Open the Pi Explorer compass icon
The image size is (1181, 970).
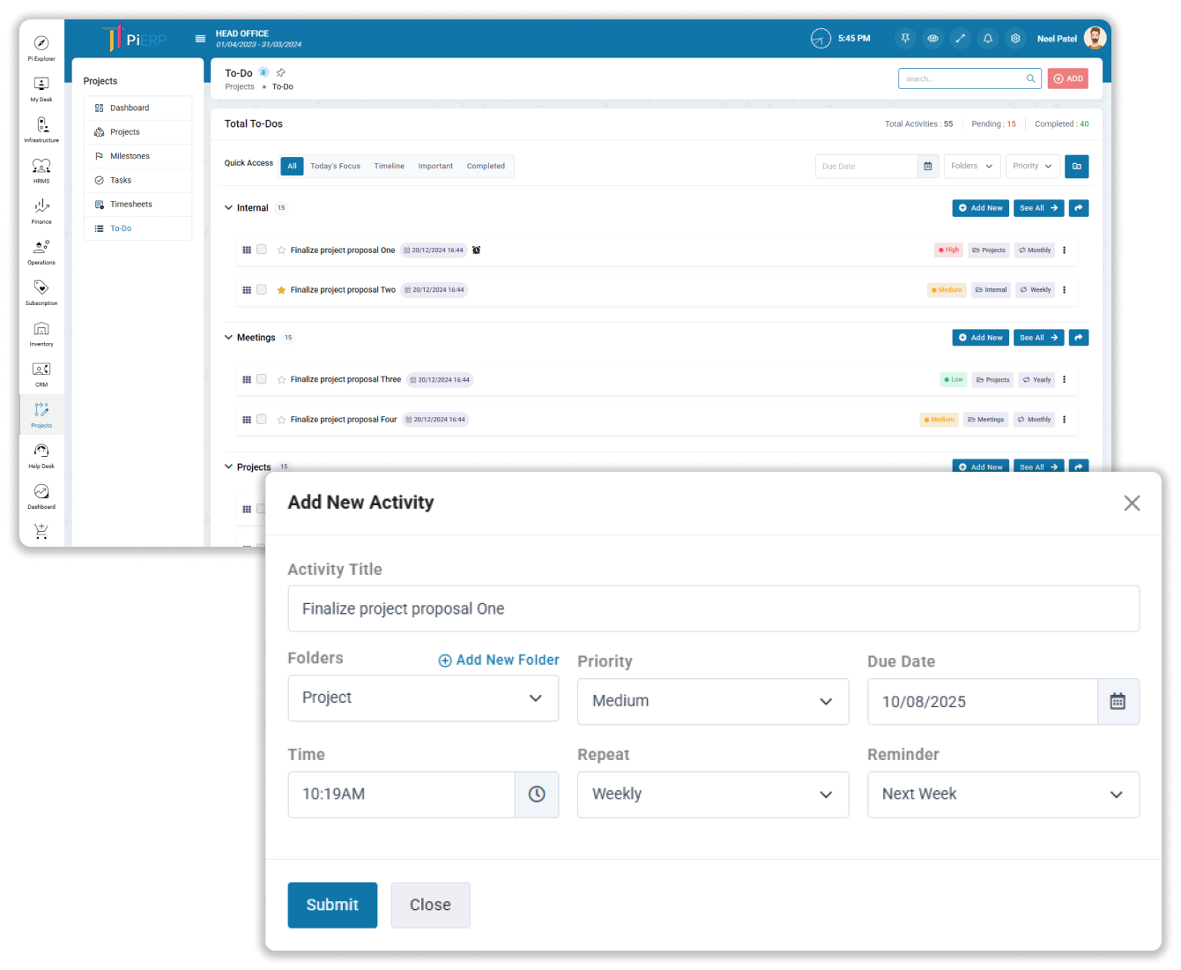(41, 44)
